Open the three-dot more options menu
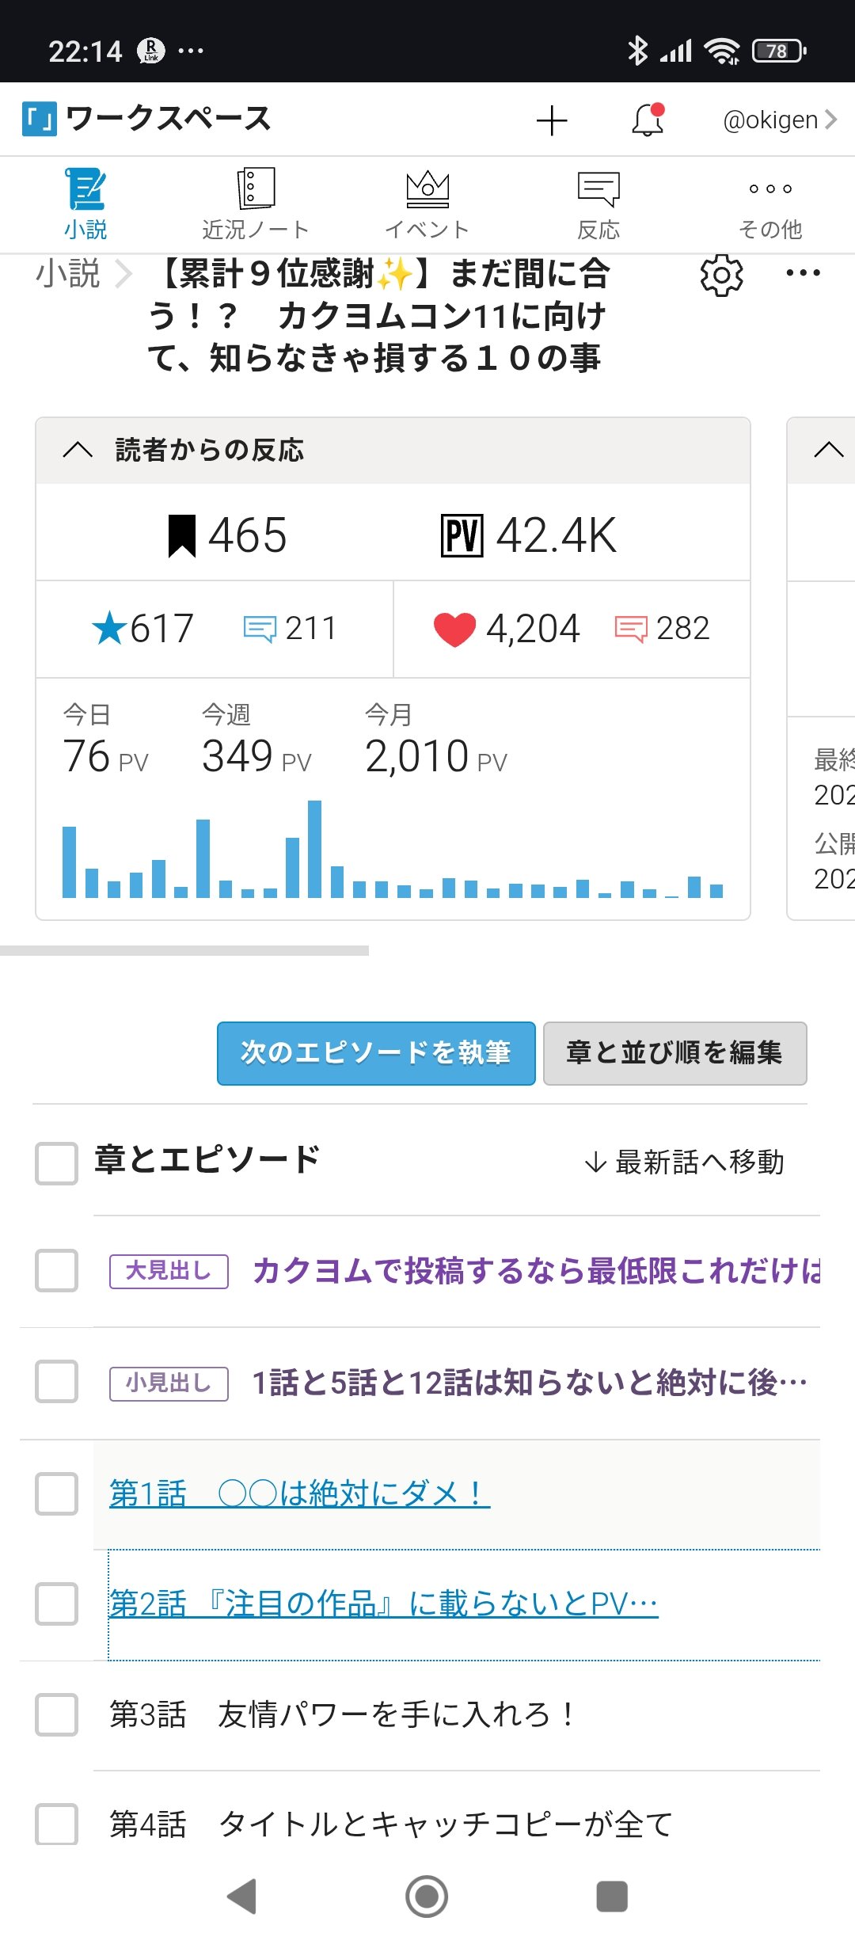The height and width of the screenshot is (1948, 855). (803, 274)
